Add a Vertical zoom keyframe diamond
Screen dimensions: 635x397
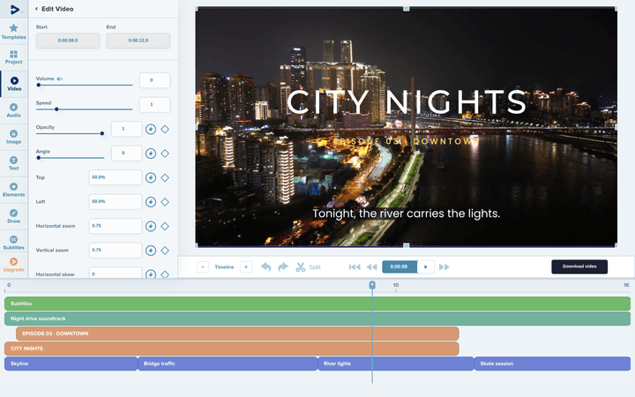point(165,251)
